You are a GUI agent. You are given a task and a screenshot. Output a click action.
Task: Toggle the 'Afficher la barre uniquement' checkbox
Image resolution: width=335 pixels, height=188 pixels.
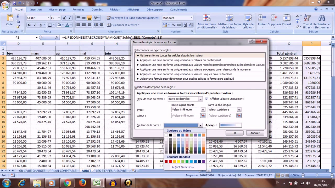coord(206,99)
